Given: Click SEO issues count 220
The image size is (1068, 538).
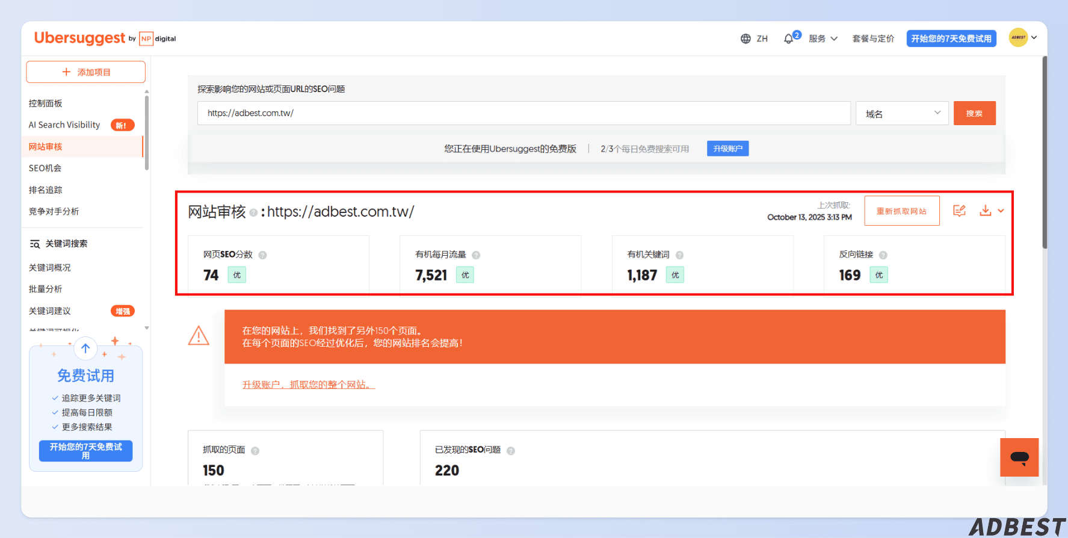Looking at the screenshot, I should pos(447,471).
